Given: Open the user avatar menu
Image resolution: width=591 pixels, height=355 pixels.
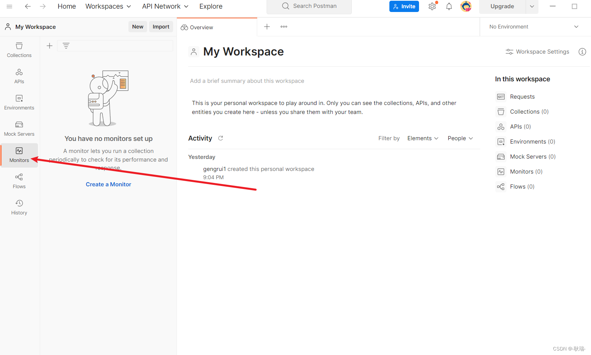Looking at the screenshot, I should coord(466,6).
